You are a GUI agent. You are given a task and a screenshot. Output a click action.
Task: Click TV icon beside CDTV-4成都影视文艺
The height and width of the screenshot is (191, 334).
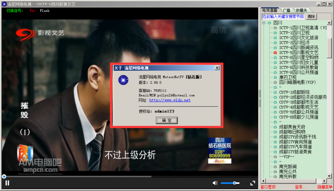(275, 107)
